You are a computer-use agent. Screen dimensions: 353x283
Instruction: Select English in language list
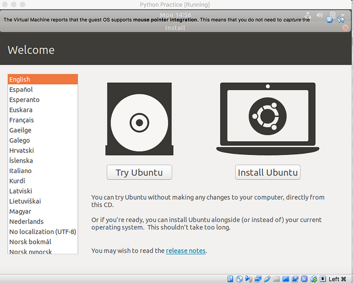click(43, 79)
